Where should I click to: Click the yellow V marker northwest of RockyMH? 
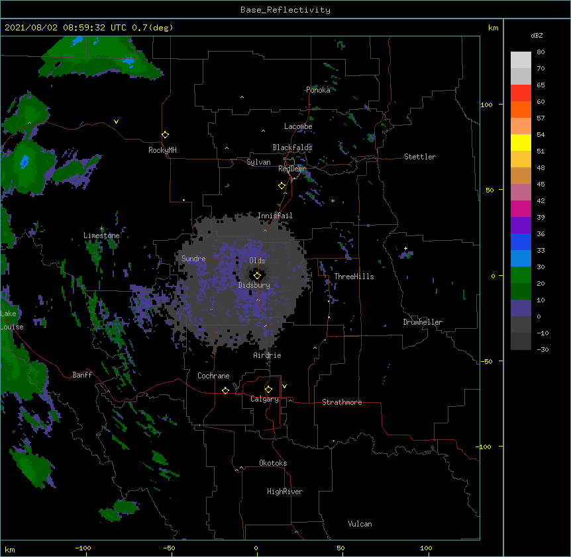click(x=116, y=122)
